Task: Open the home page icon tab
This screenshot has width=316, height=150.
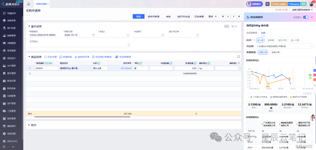Action: point(28,4)
